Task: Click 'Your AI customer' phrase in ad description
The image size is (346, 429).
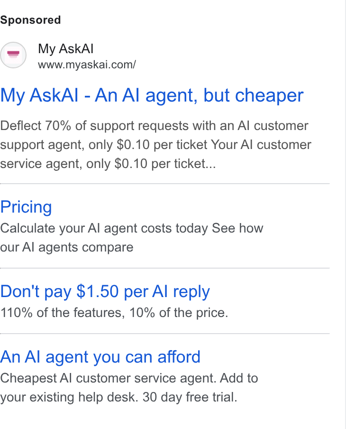Action: [x=261, y=145]
